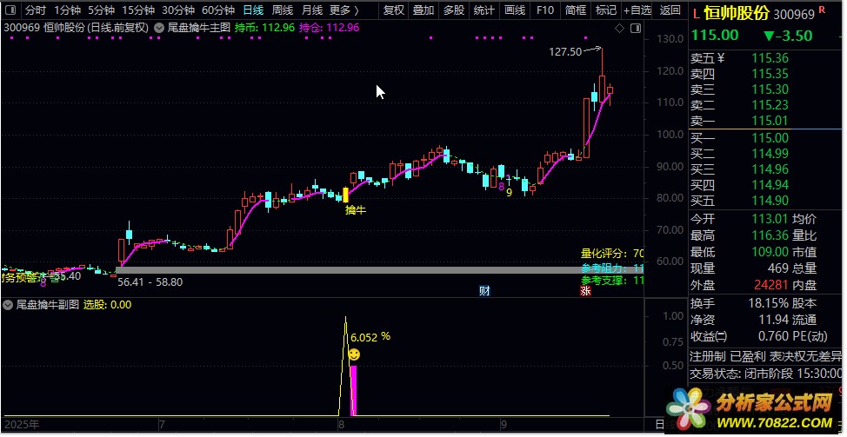Viewport: 847px width, 437px height.
Task: Select the 月线 monthly chart tab
Action: [311, 10]
